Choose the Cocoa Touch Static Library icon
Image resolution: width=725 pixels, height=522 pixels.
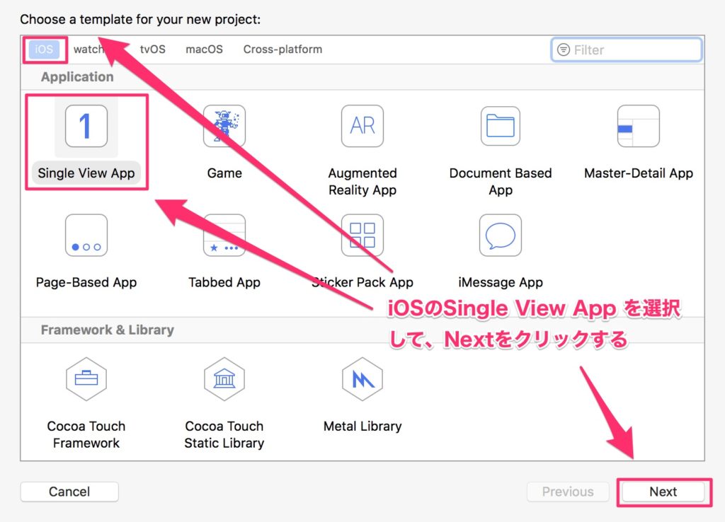224,379
